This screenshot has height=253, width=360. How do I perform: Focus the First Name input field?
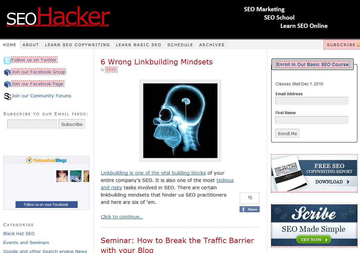(312, 120)
